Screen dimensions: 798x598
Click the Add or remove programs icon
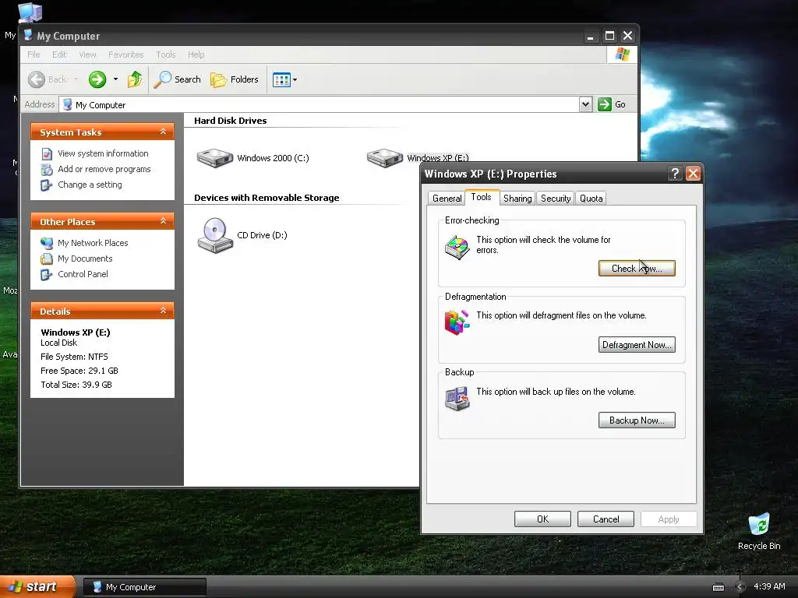[x=46, y=169]
